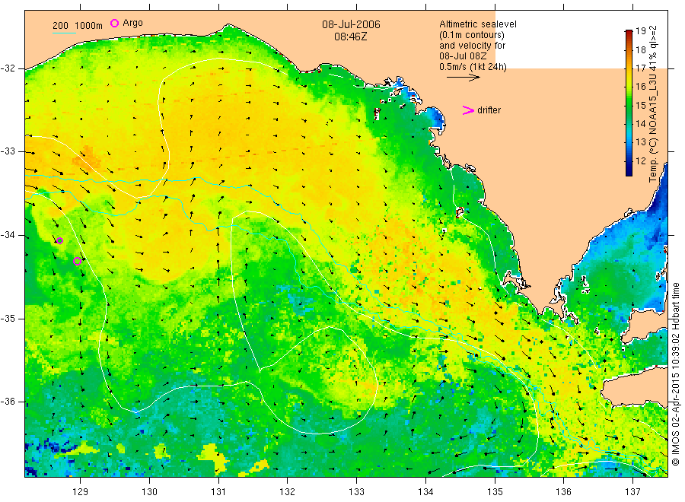
Task: Click longitude axis label 130
Action: coord(149,492)
